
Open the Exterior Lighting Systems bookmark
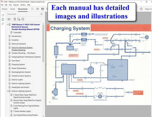[x=21, y=91]
